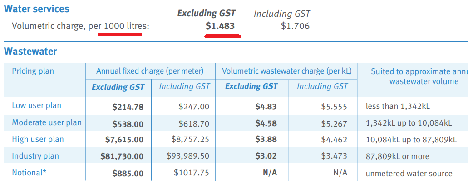Click the Notional* plan label
The height and width of the screenshot is (193, 468).
(x=29, y=173)
